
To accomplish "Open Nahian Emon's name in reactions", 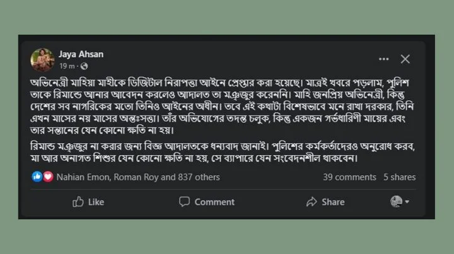I will (83, 177).
